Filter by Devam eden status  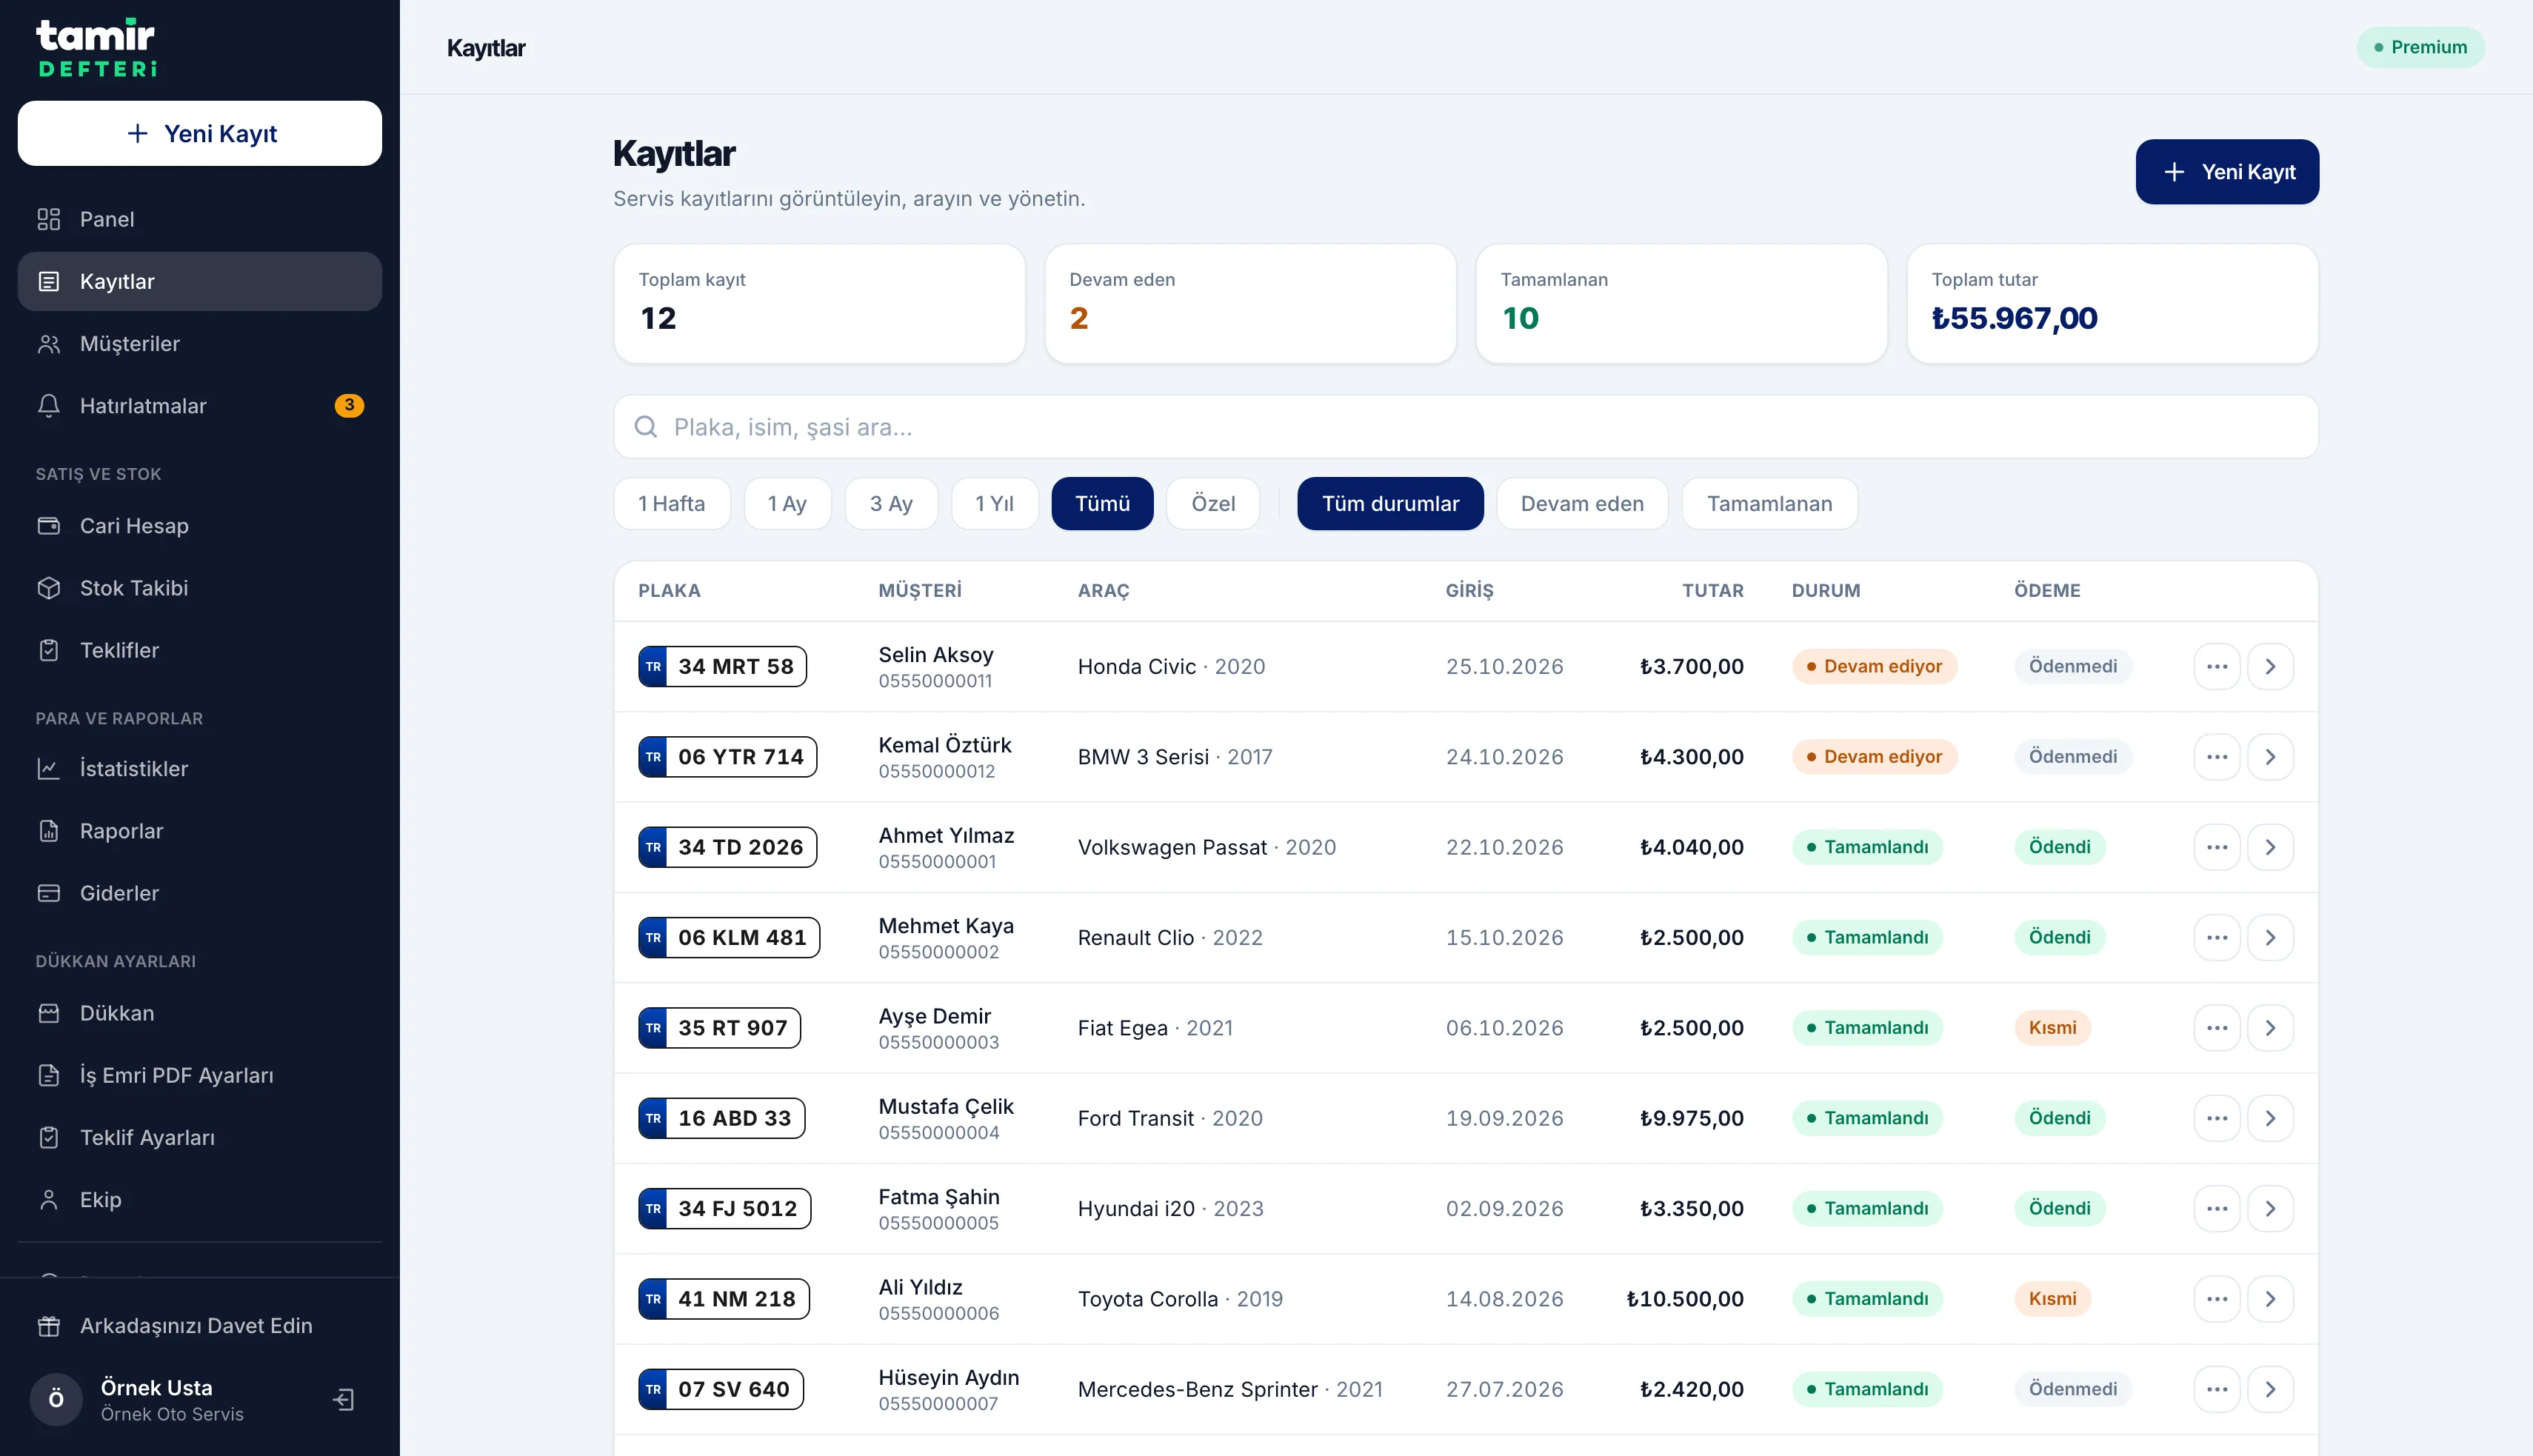(x=1582, y=504)
